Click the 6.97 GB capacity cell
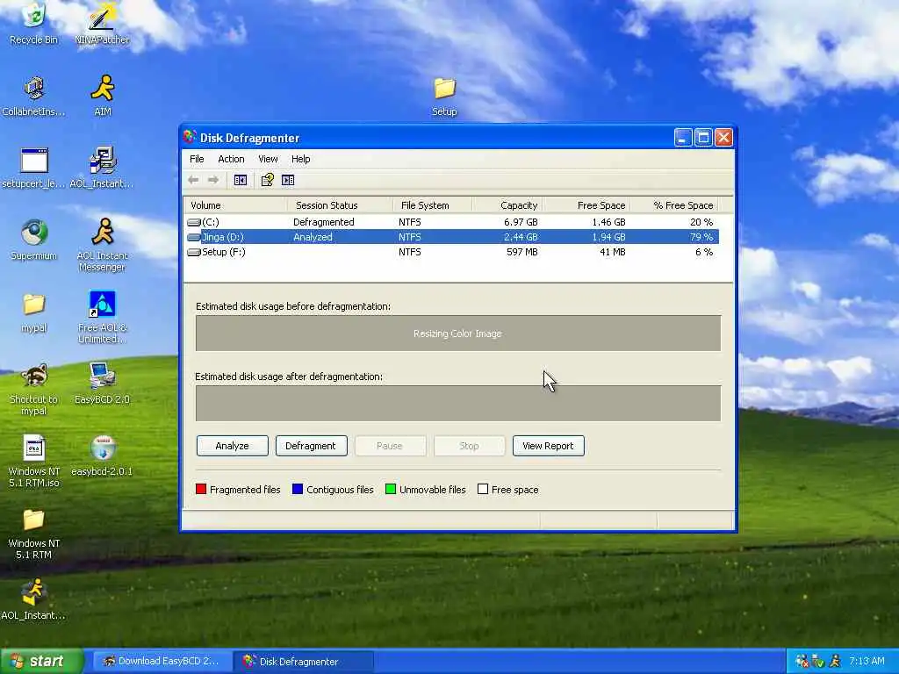 click(x=521, y=222)
